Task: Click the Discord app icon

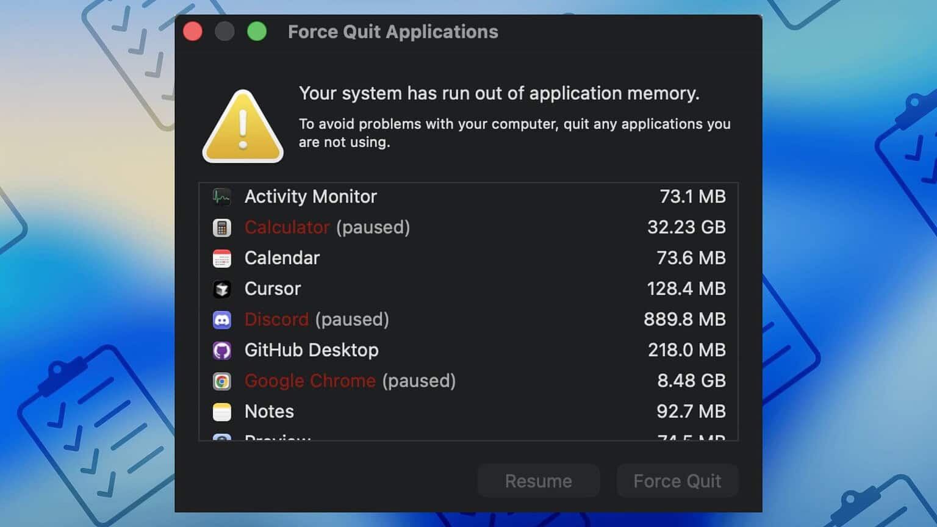Action: (x=221, y=319)
